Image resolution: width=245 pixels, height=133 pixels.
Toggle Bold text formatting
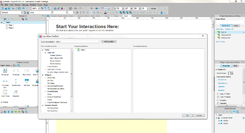(77, 13)
